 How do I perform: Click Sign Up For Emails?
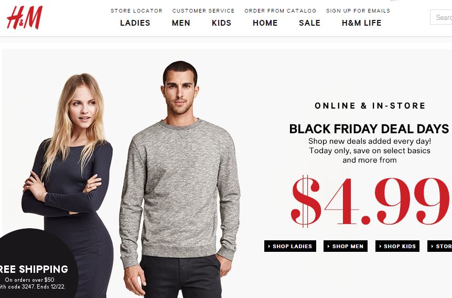point(358,10)
